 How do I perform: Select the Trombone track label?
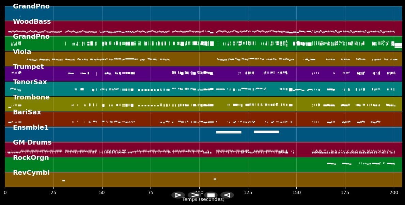(x=31, y=97)
